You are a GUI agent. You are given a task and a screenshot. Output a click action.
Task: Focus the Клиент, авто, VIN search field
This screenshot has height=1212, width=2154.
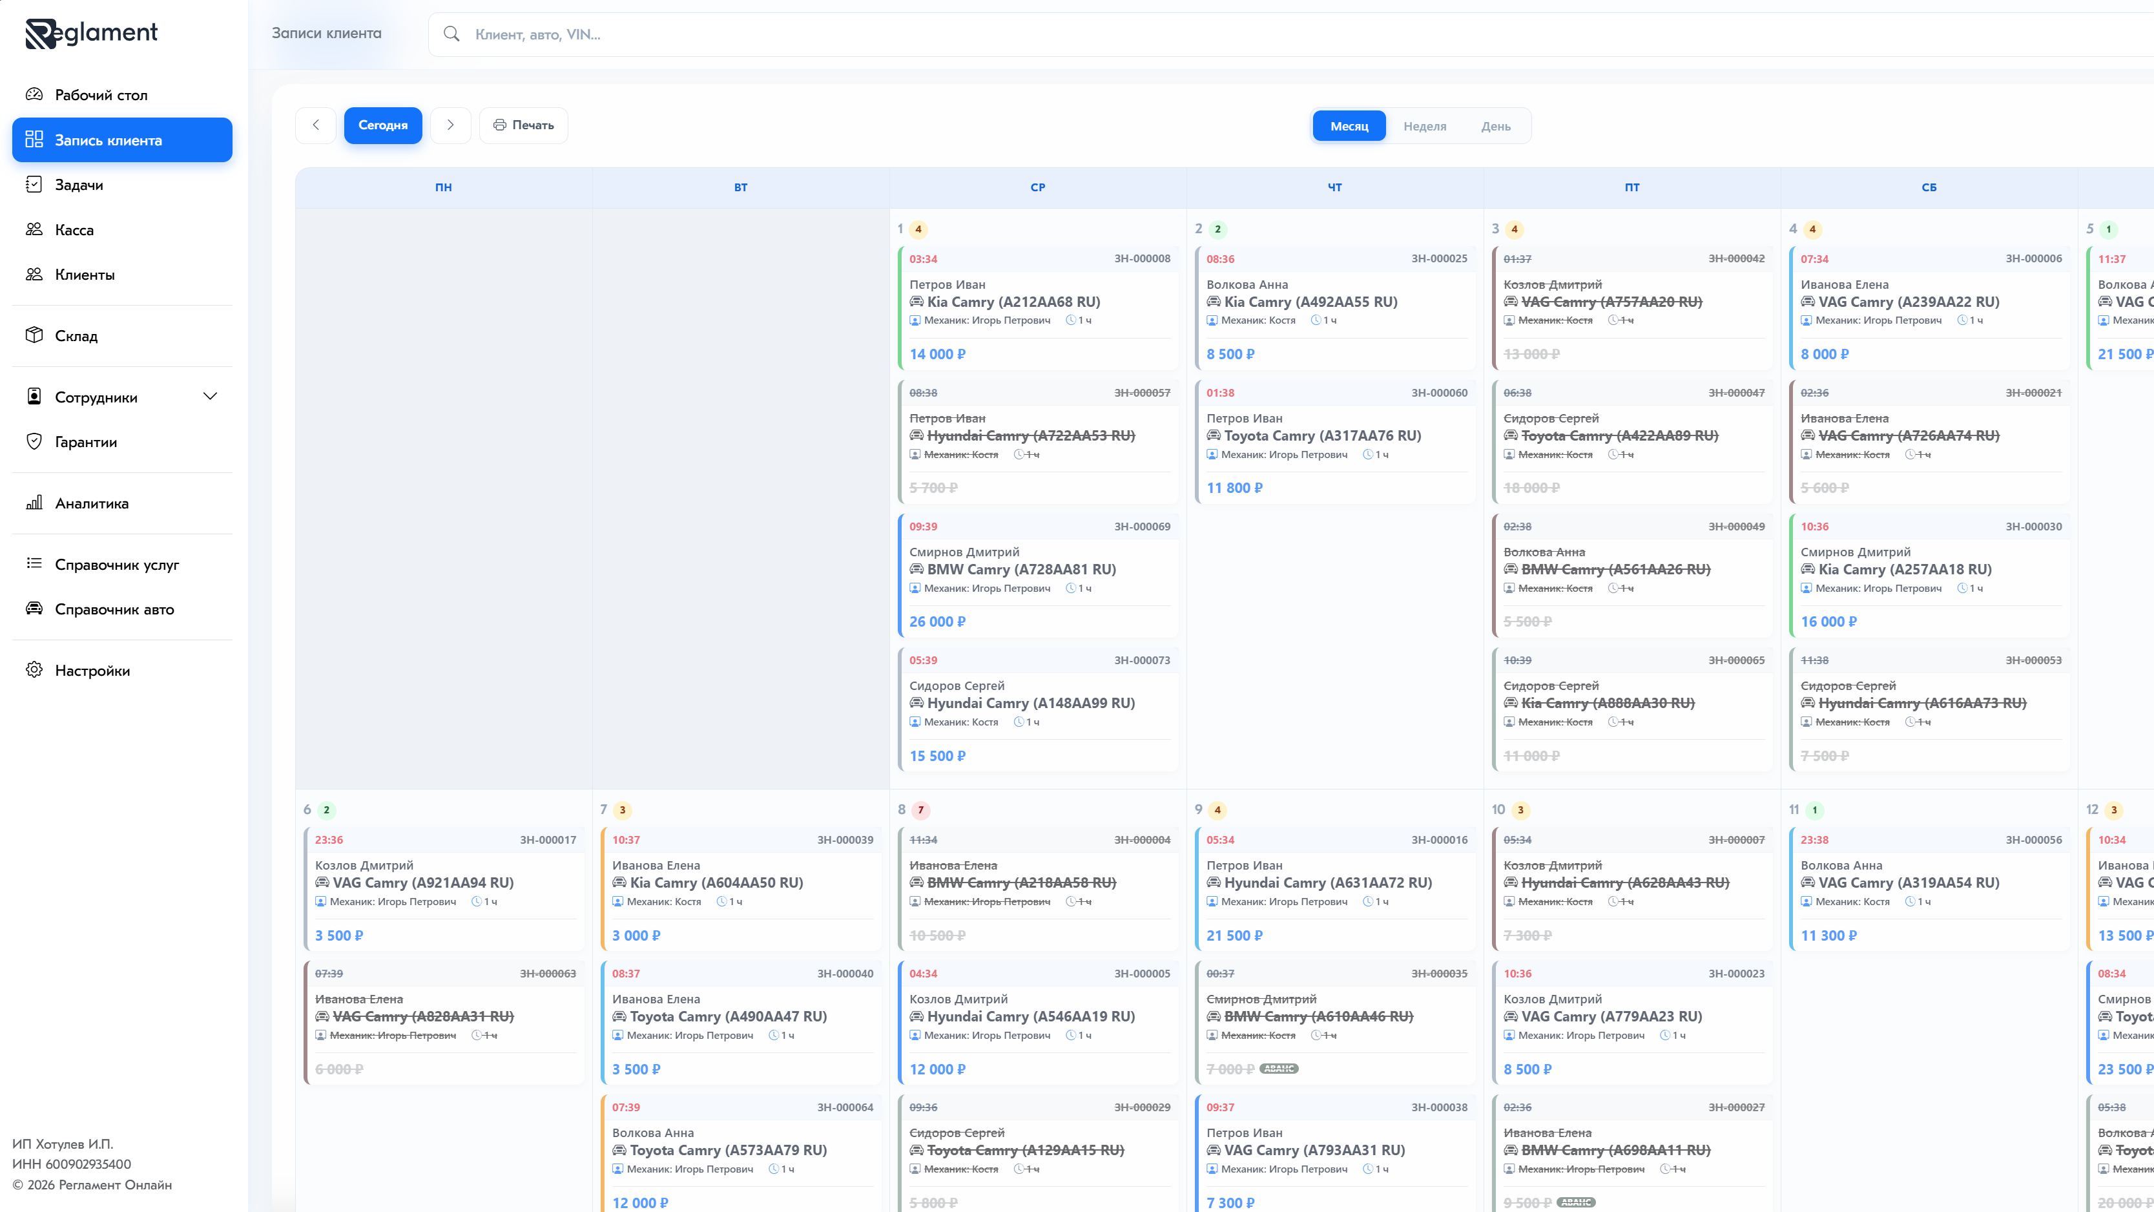(1291, 34)
